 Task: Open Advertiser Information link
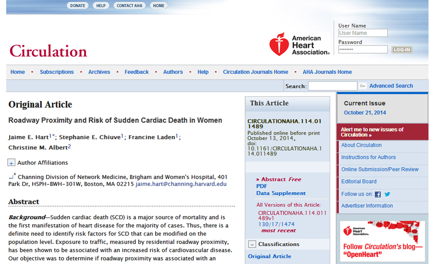click(367, 206)
